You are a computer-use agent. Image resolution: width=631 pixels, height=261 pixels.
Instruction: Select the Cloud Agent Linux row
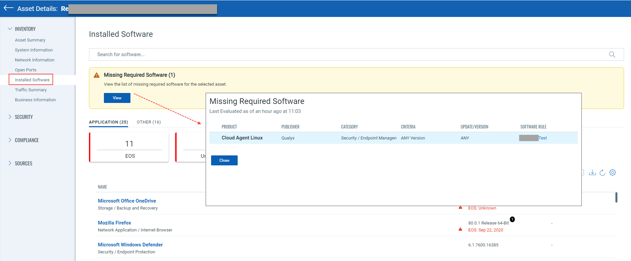[393, 138]
